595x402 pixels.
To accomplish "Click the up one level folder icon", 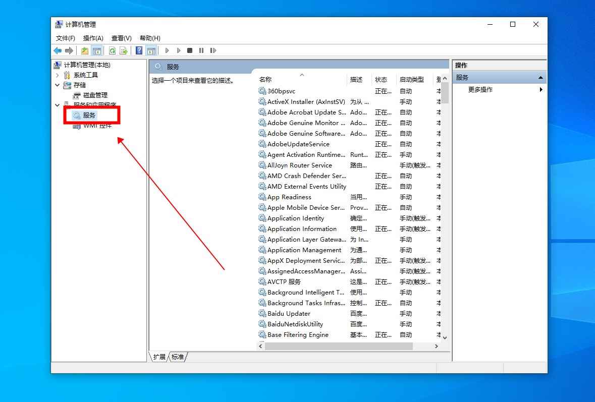I will 85,50.
